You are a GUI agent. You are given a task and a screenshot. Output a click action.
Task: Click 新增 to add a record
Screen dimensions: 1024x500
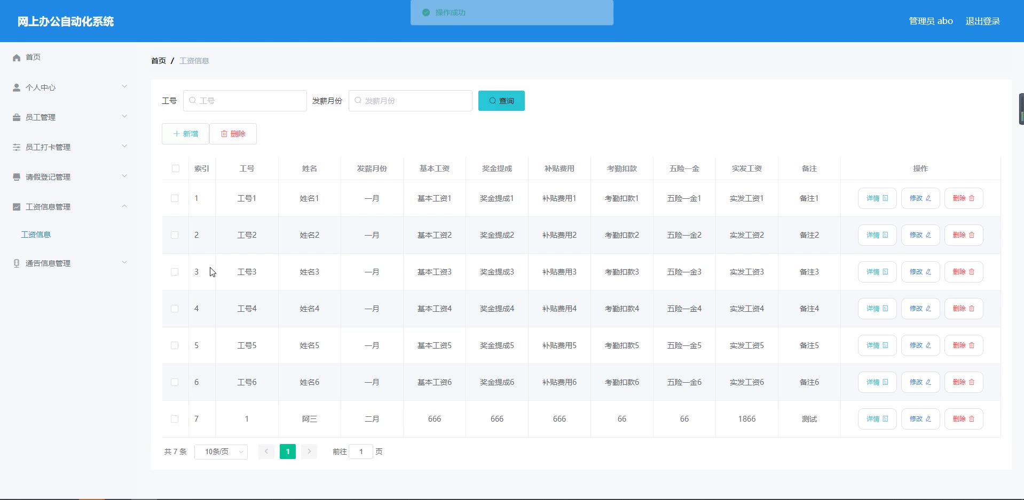185,134
